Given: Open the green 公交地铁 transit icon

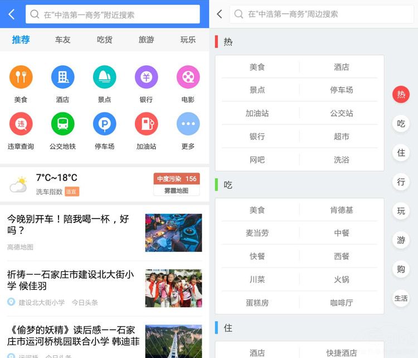Looking at the screenshot, I should (62, 124).
